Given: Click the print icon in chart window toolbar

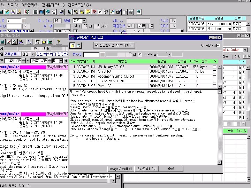Looking at the screenshot, I should pyautogui.click(x=21, y=42).
